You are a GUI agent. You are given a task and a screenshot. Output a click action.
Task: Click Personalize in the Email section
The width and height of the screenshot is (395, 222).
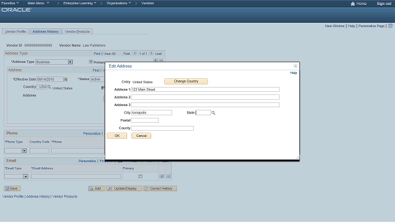pos(87,161)
